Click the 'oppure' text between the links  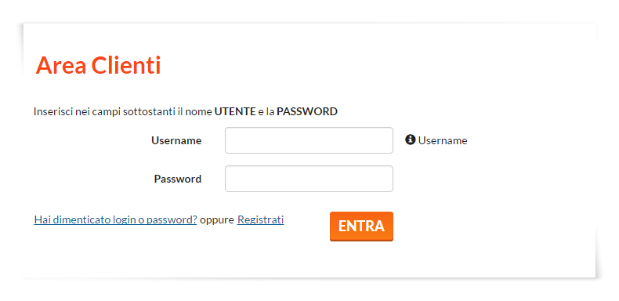click(217, 220)
